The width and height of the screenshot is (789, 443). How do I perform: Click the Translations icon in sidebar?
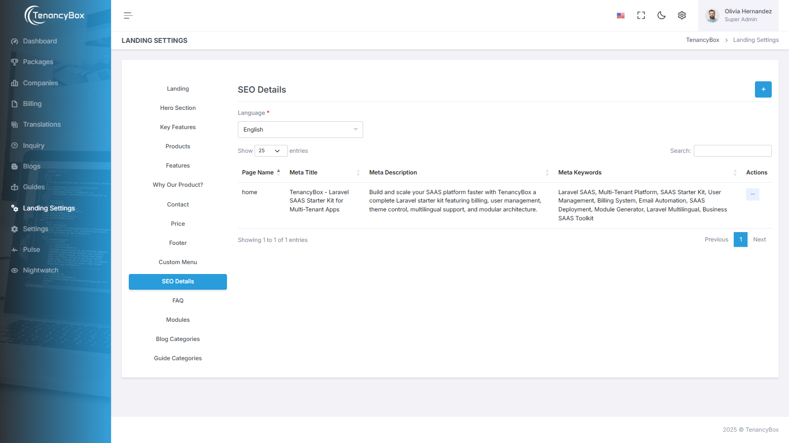pyautogui.click(x=15, y=125)
